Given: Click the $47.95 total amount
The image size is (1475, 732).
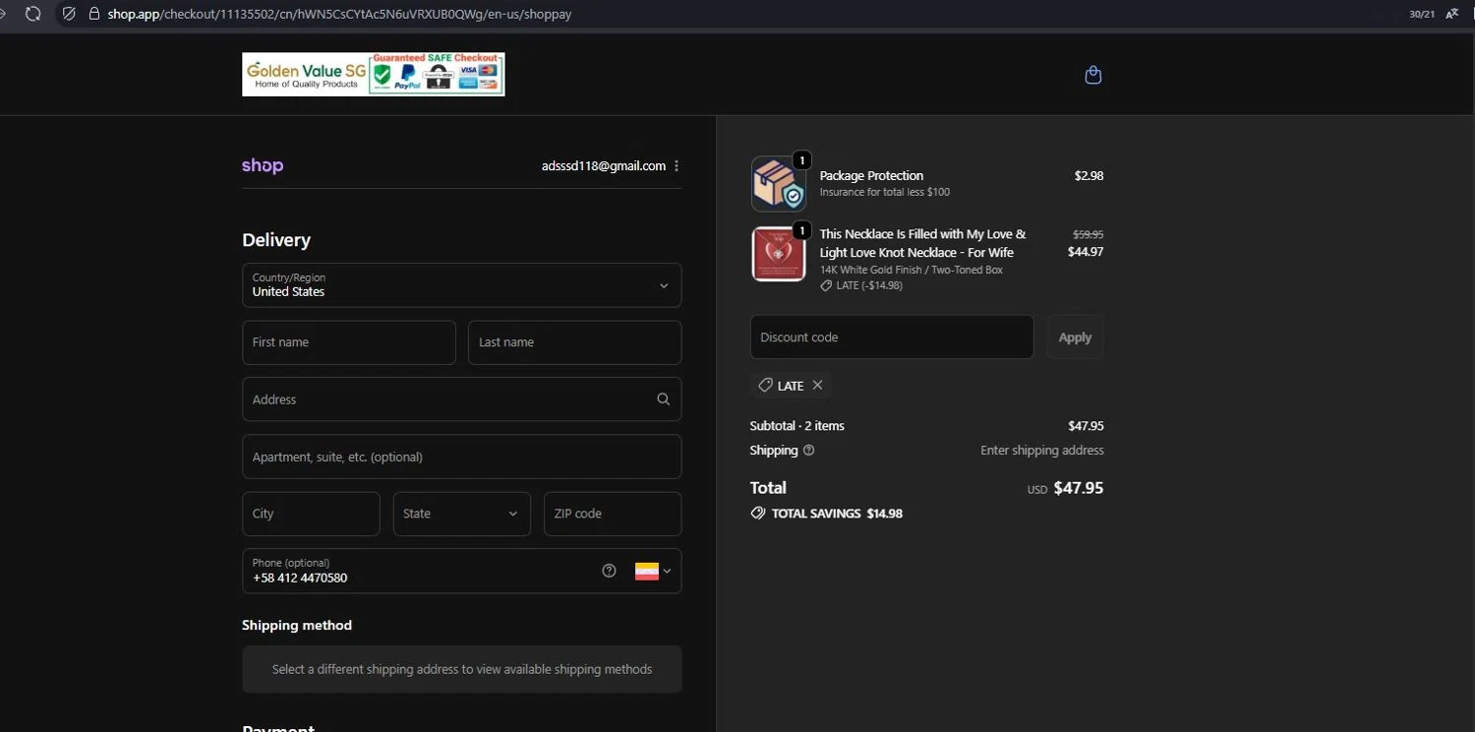Looking at the screenshot, I should 1079,488.
